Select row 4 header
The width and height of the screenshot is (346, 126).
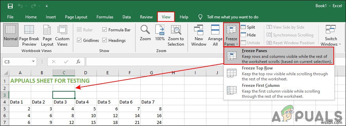pyautogui.click(x=4, y=102)
